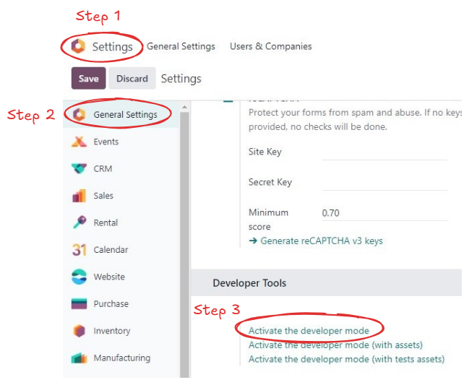Open Manufacturing settings icon

point(79,358)
